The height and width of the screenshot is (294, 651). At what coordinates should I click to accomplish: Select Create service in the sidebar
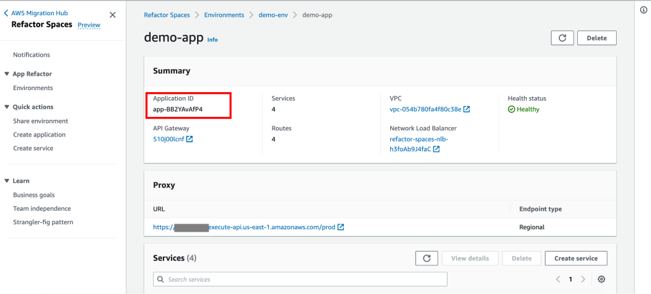coord(33,149)
